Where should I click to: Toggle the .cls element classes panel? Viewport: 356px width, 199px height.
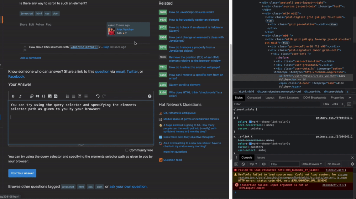click(x=335, y=104)
